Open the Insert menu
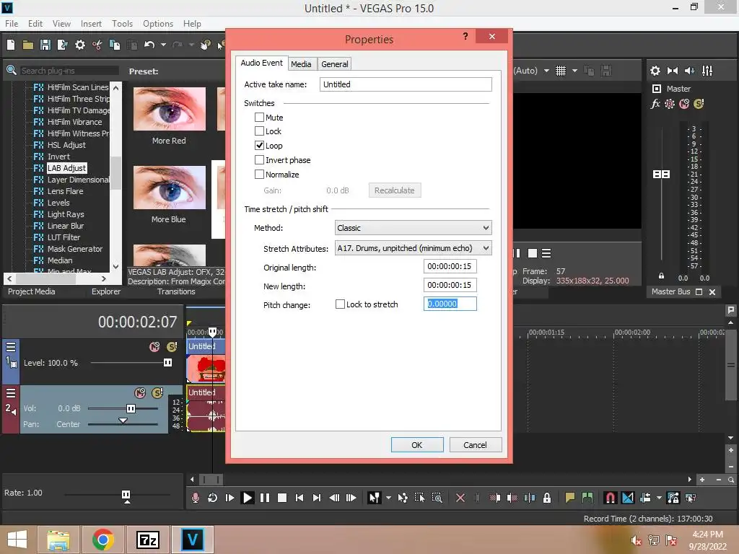The height and width of the screenshot is (554, 739). (x=91, y=24)
